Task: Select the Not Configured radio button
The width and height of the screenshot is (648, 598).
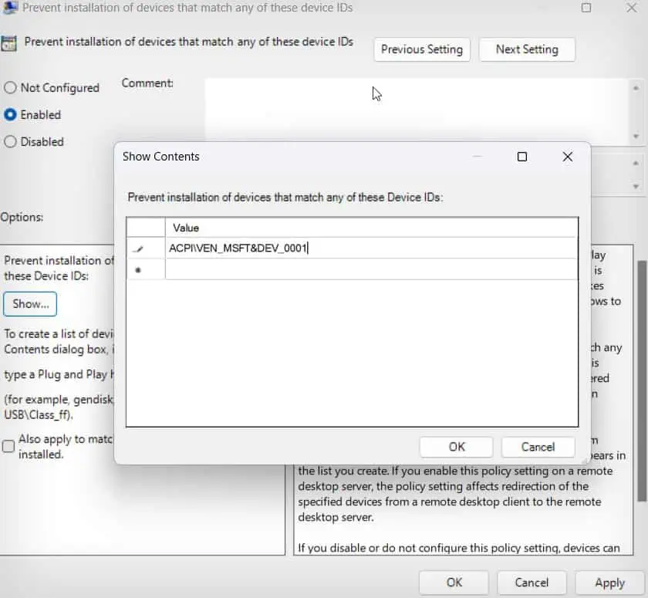Action: pyautogui.click(x=10, y=88)
